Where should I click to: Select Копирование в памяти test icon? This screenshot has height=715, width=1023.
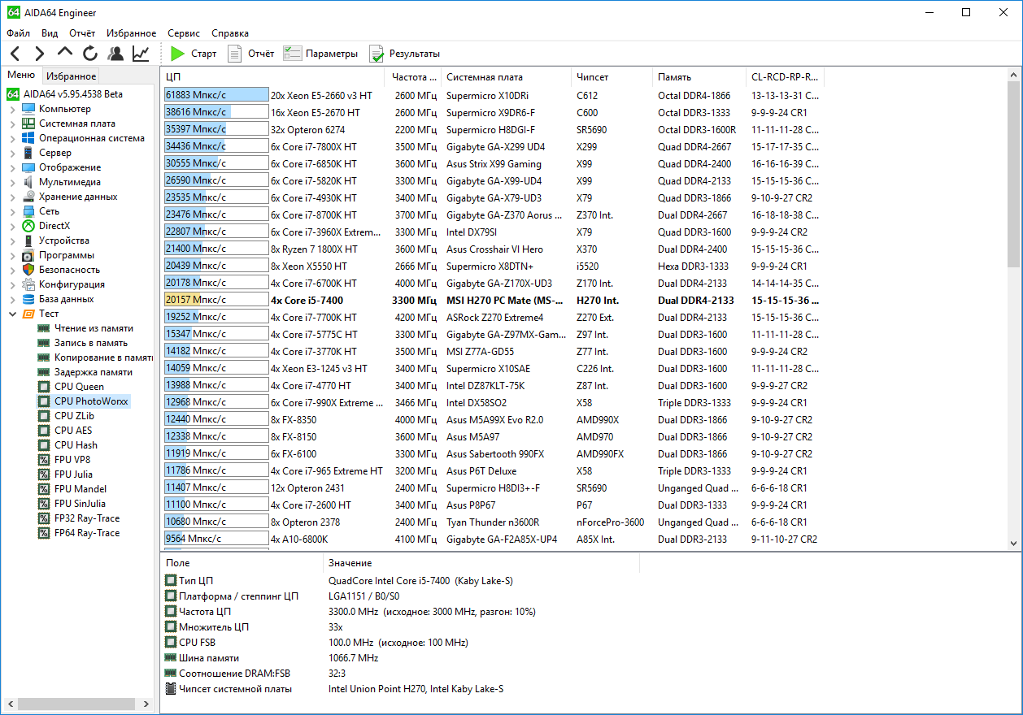click(x=44, y=357)
